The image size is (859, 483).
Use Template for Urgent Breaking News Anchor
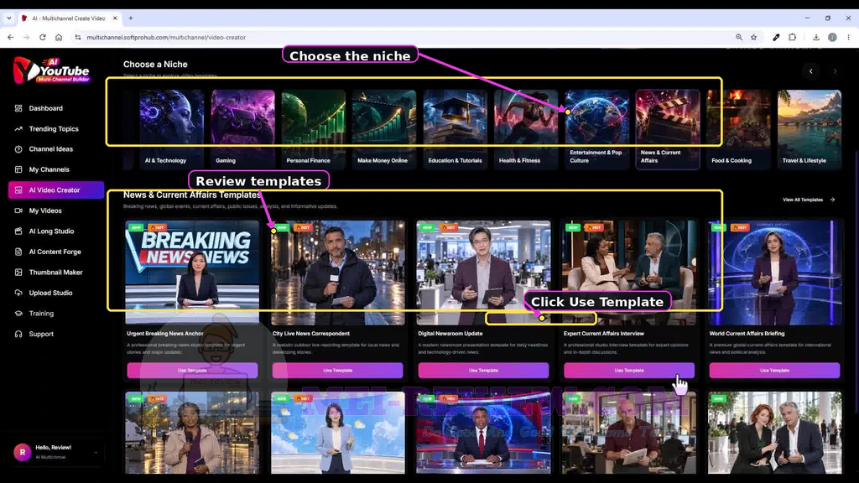(x=192, y=371)
